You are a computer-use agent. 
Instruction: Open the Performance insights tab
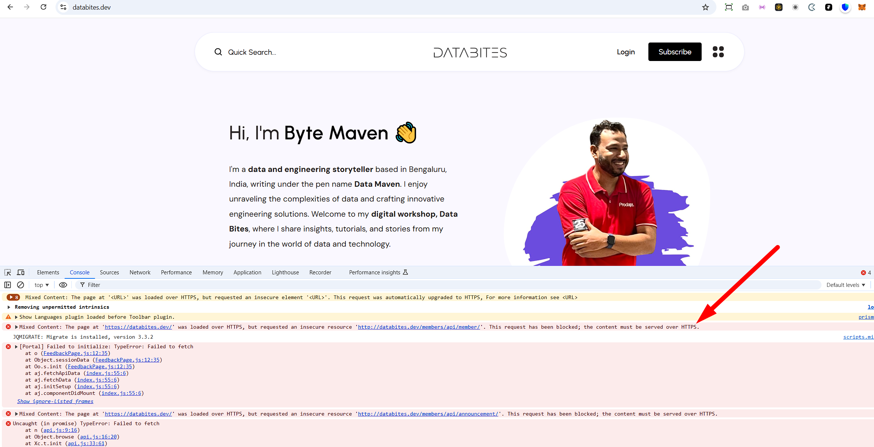pyautogui.click(x=378, y=272)
